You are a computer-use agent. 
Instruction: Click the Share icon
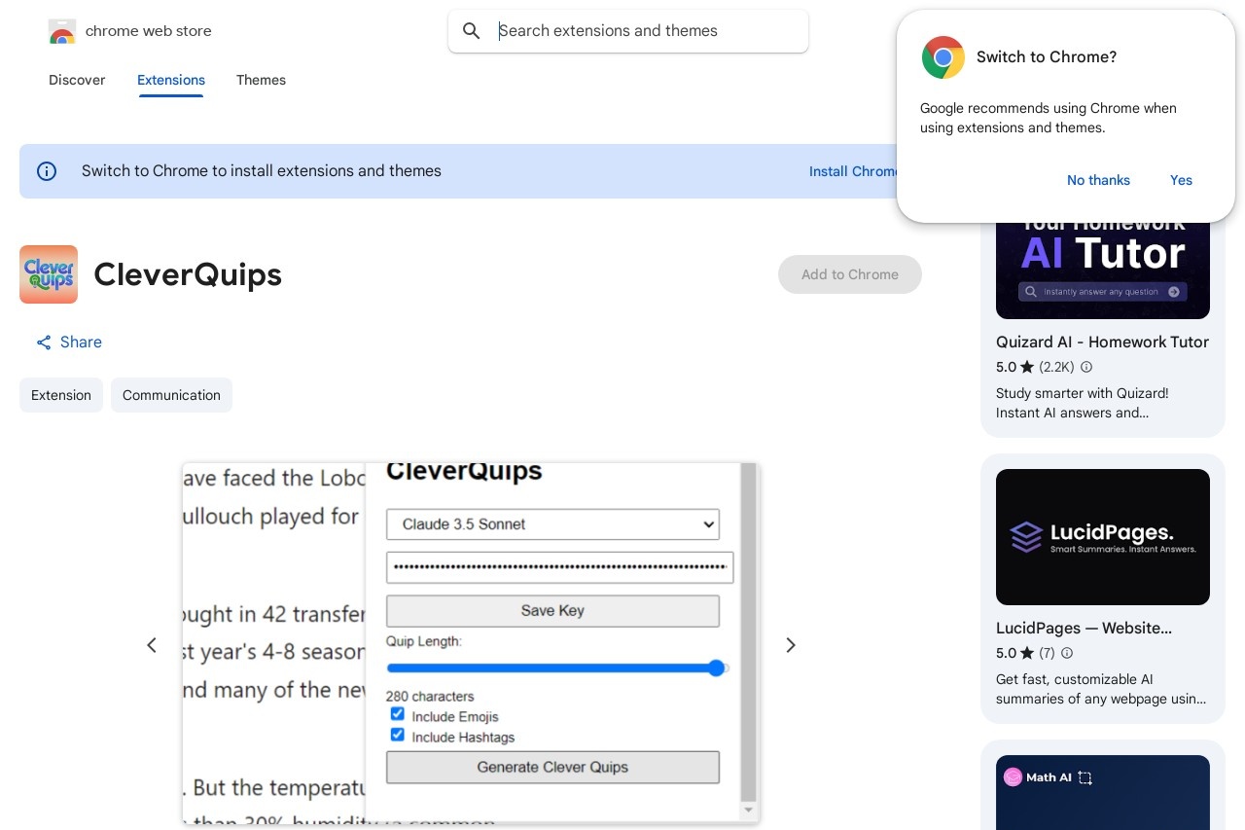click(x=44, y=343)
